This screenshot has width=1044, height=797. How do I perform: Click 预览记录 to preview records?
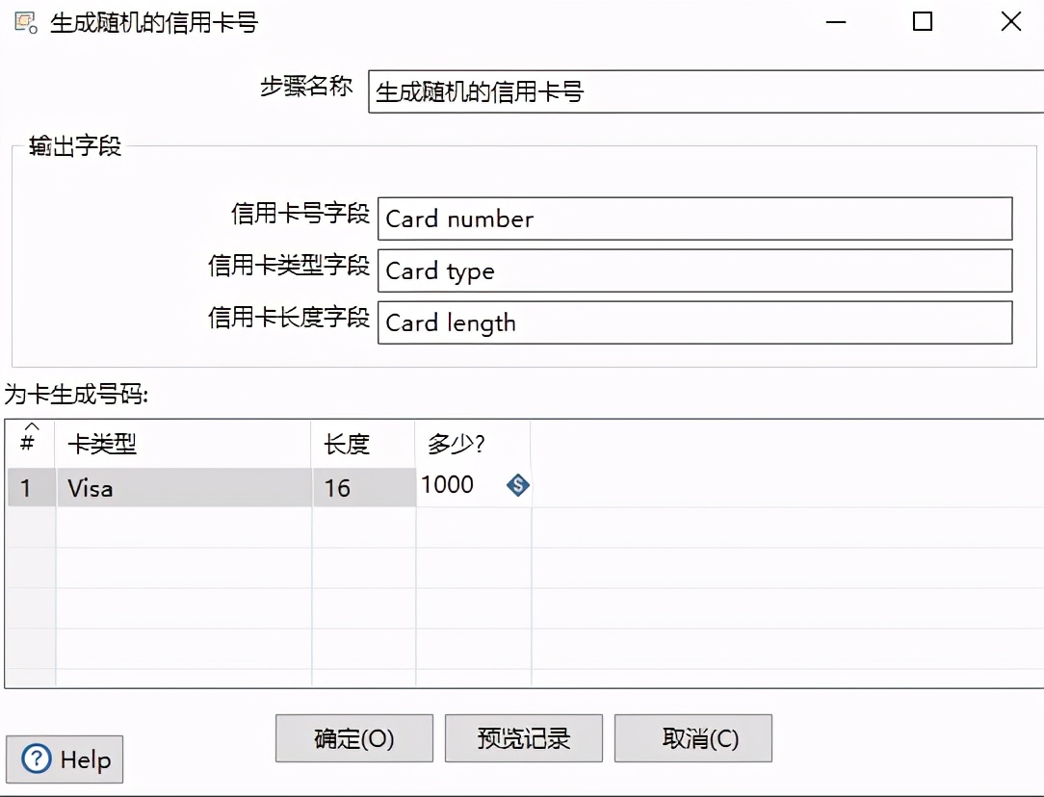pyautogui.click(x=523, y=737)
